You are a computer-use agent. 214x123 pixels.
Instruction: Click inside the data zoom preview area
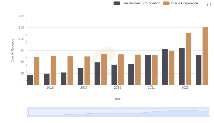[x=118, y=113]
